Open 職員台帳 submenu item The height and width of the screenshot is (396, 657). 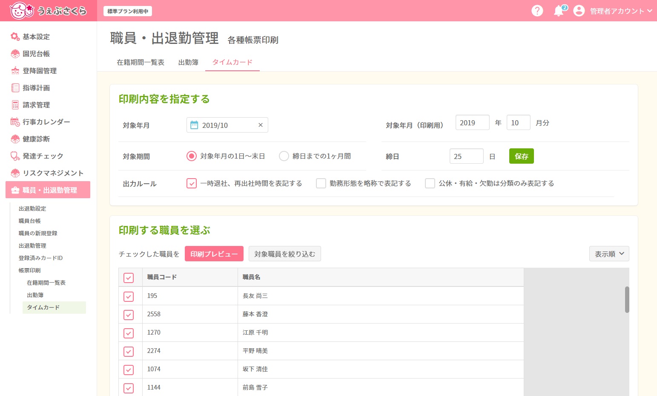(30, 221)
